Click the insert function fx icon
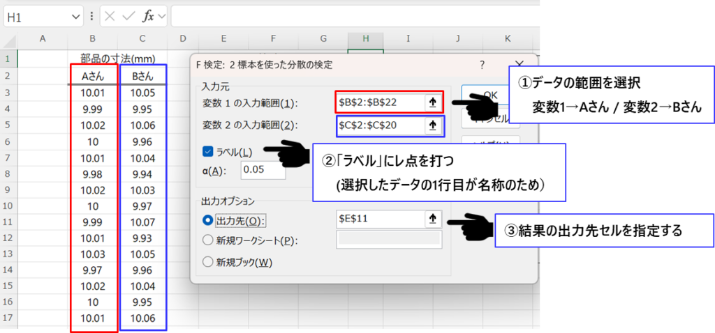The image size is (715, 333). (x=148, y=16)
